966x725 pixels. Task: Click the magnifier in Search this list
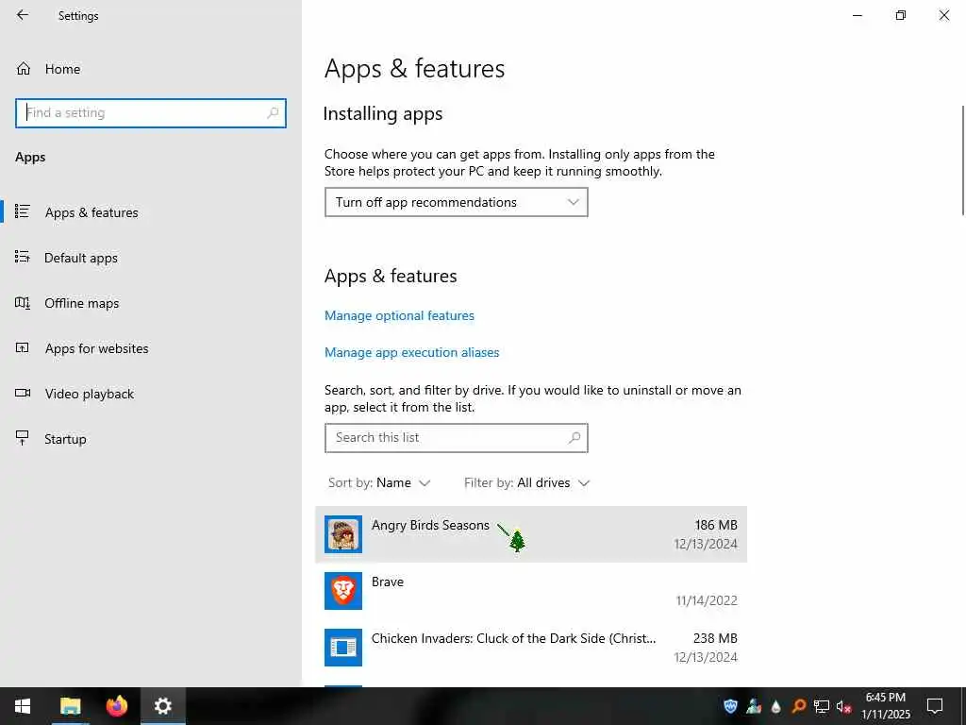575,438
